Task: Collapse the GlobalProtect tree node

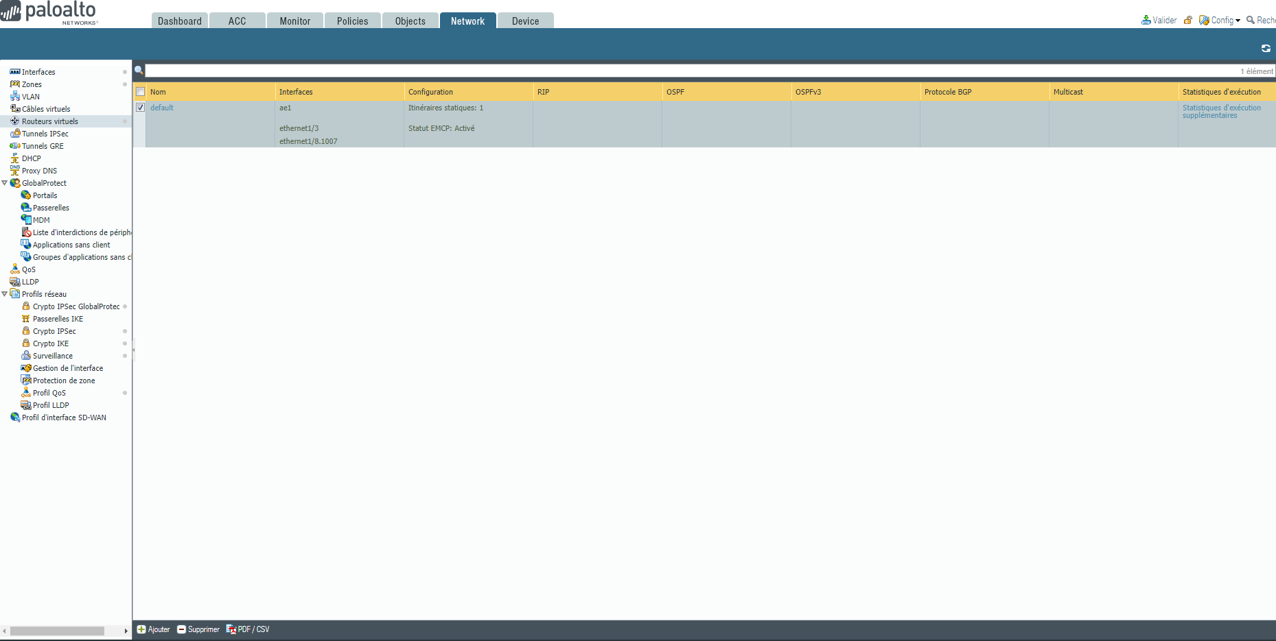Action: [x=5, y=183]
